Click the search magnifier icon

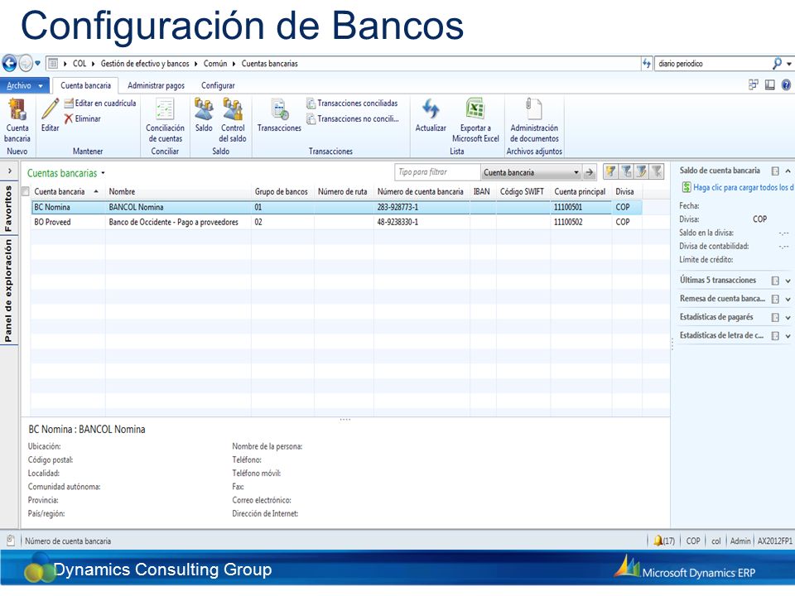click(x=777, y=64)
